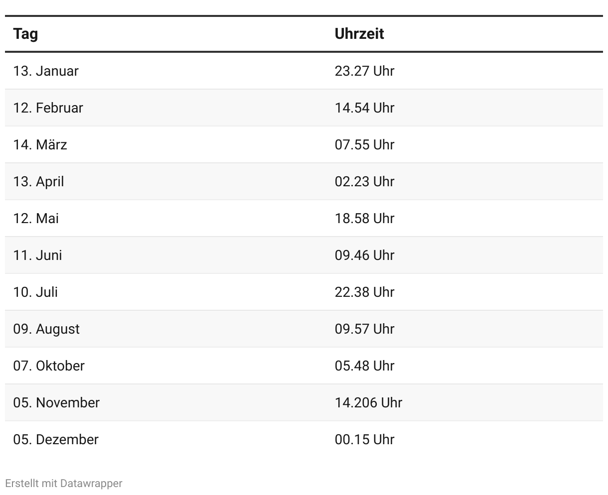This screenshot has width=608, height=495.
Task: Click the 07. Oktober date cell
Action: pyautogui.click(x=49, y=366)
